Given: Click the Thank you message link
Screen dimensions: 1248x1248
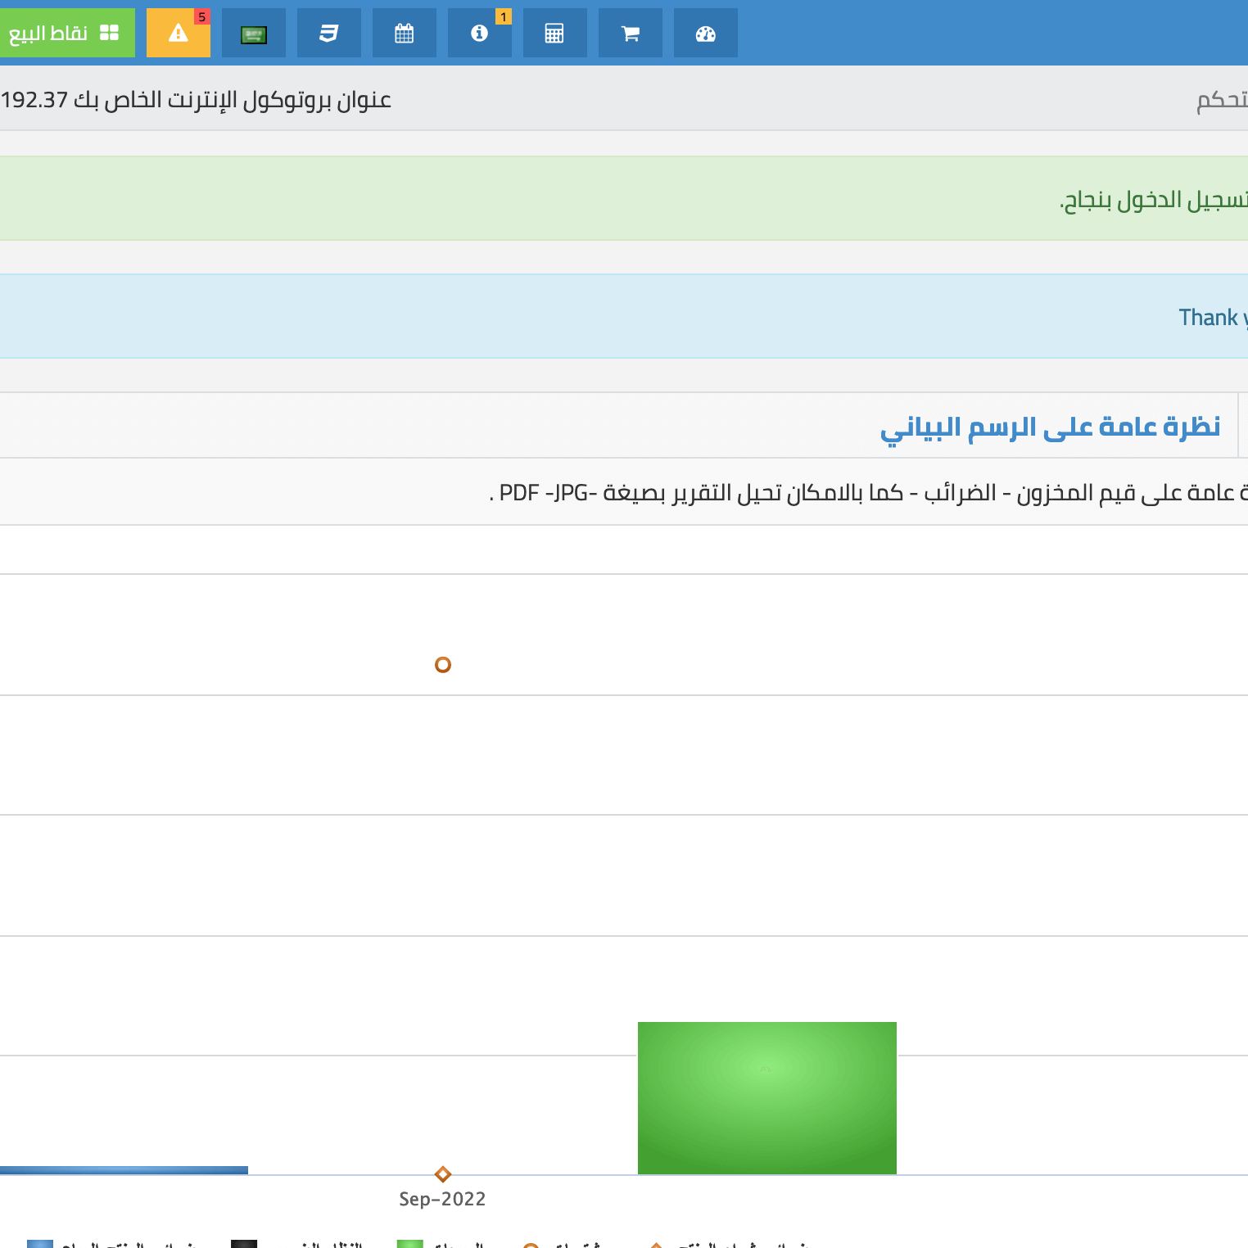Looking at the screenshot, I should pos(1212,316).
